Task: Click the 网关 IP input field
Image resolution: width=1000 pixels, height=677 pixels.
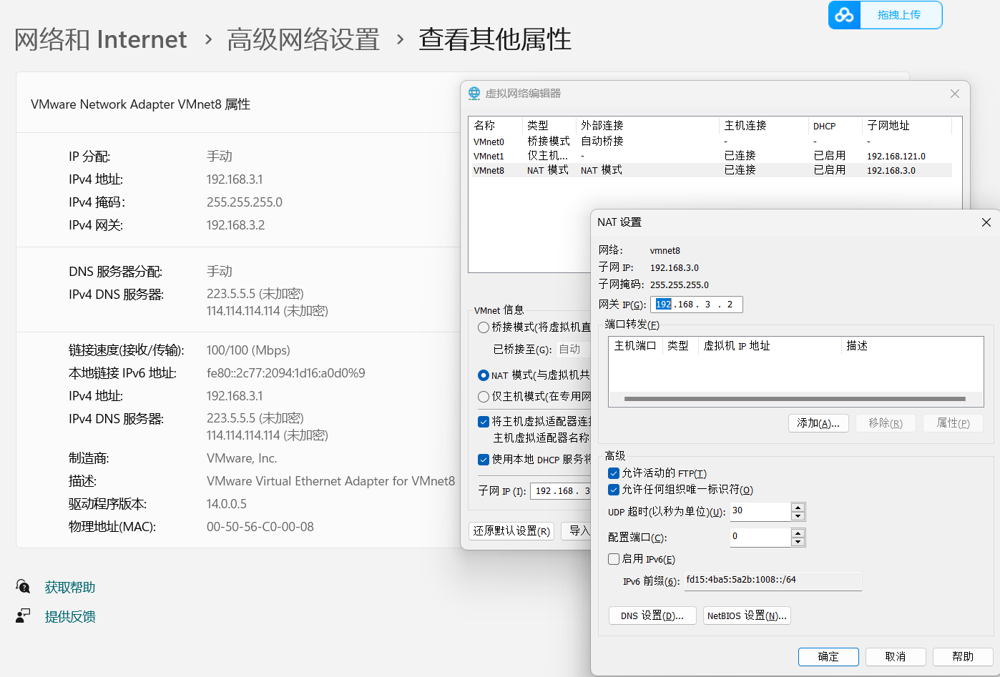Action: click(697, 305)
